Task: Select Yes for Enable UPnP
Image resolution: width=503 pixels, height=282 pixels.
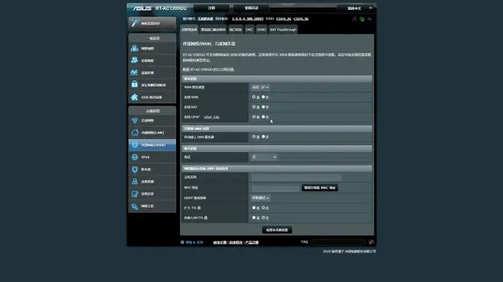Action: point(254,117)
